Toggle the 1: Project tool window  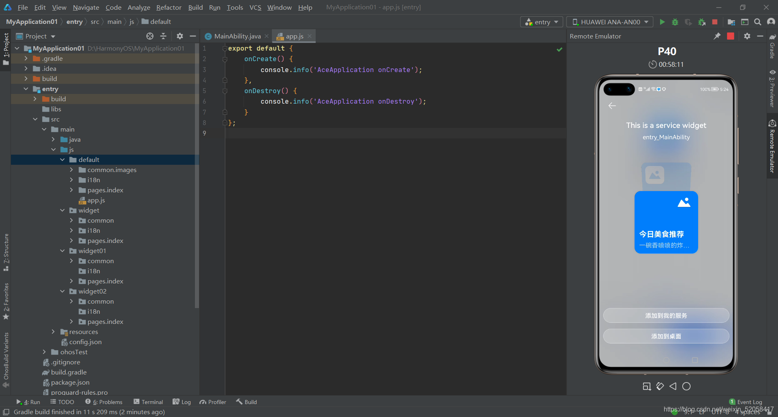6,49
